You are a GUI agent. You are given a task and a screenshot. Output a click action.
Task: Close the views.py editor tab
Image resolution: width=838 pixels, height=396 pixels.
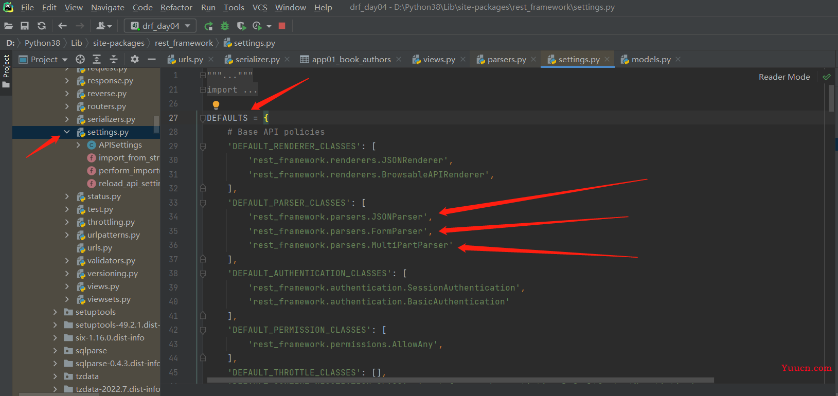[463, 60]
